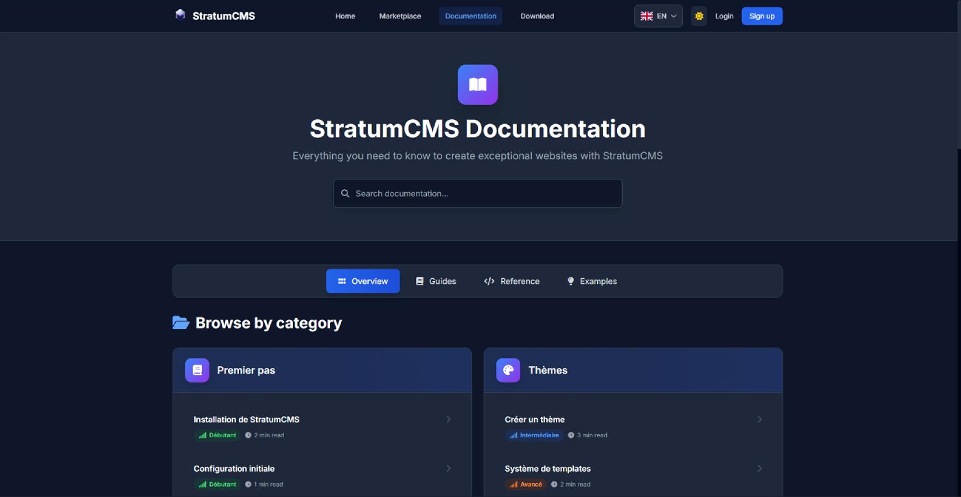This screenshot has width=961, height=497.
Task: Open the EN language dropdown
Action: [659, 16]
